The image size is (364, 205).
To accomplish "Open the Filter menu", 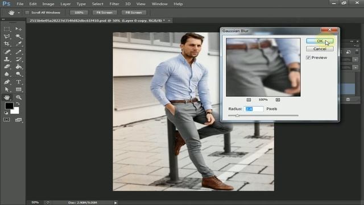I will 114,4.
